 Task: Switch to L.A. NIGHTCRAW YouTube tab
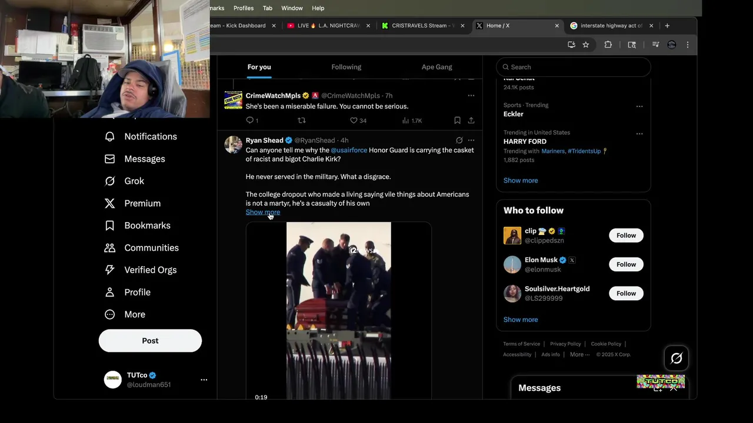click(x=328, y=26)
